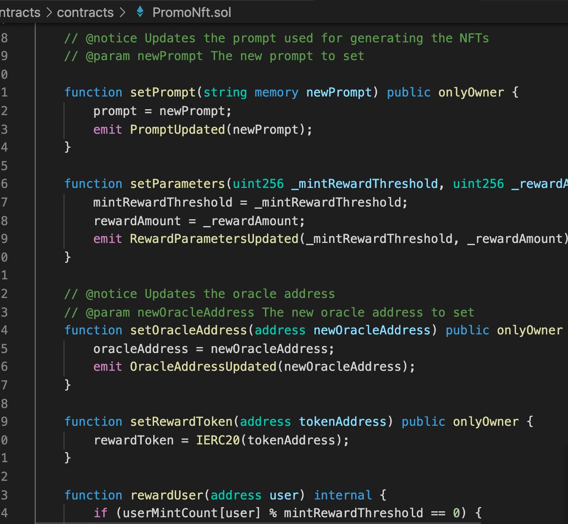Click 'mintRewardThreshold = _mintRewardThreshold;' line
Viewport: 568px width, 524px height.
[250, 202]
